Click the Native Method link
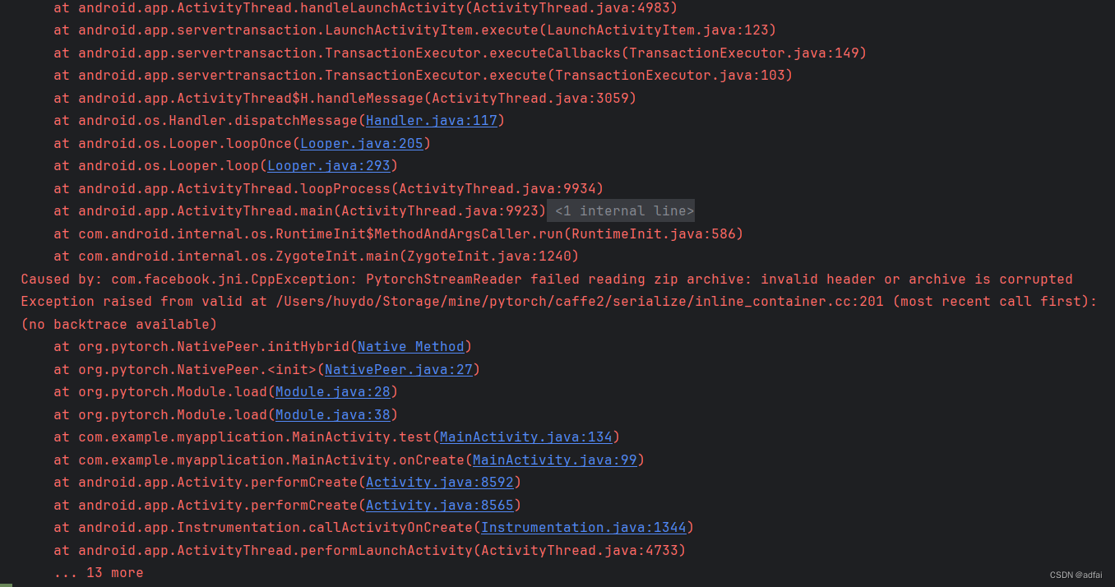The height and width of the screenshot is (587, 1115). (410, 346)
